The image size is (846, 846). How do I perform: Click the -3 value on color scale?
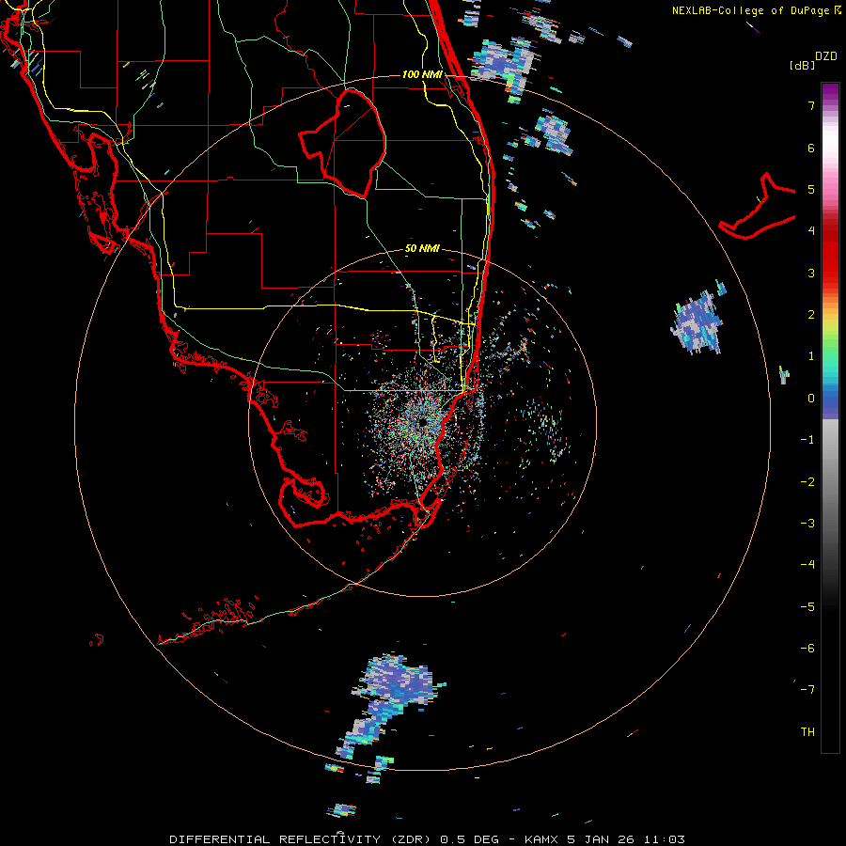pos(807,524)
